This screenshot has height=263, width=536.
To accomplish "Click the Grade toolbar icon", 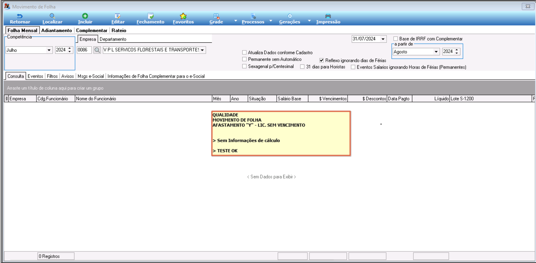I will coord(216,16).
